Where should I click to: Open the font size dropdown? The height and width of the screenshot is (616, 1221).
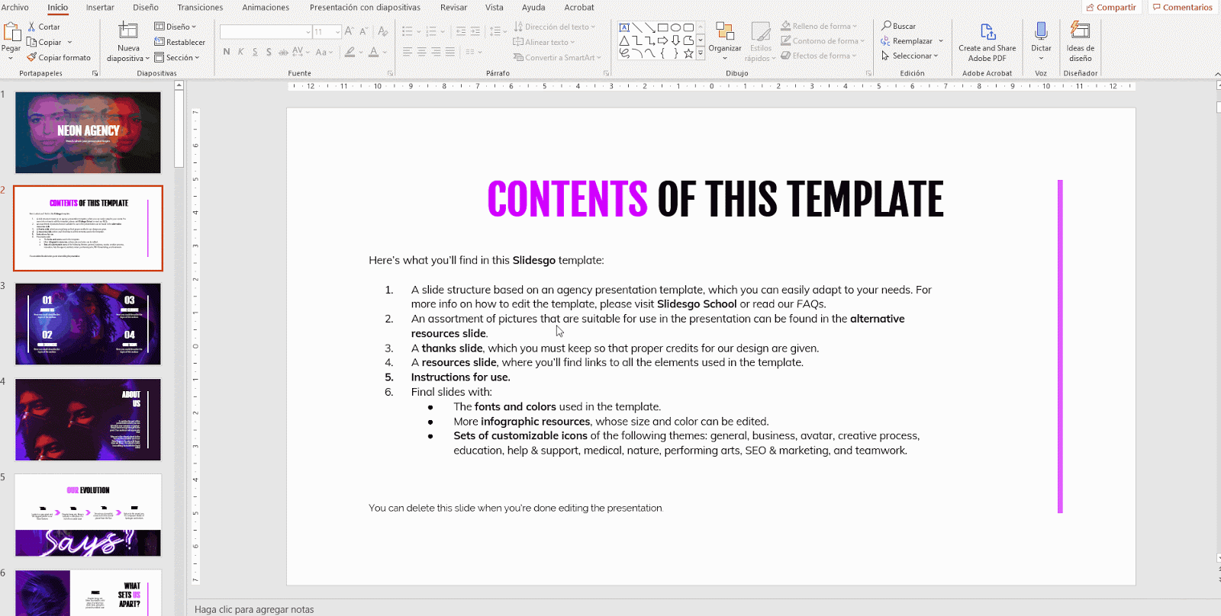(337, 32)
